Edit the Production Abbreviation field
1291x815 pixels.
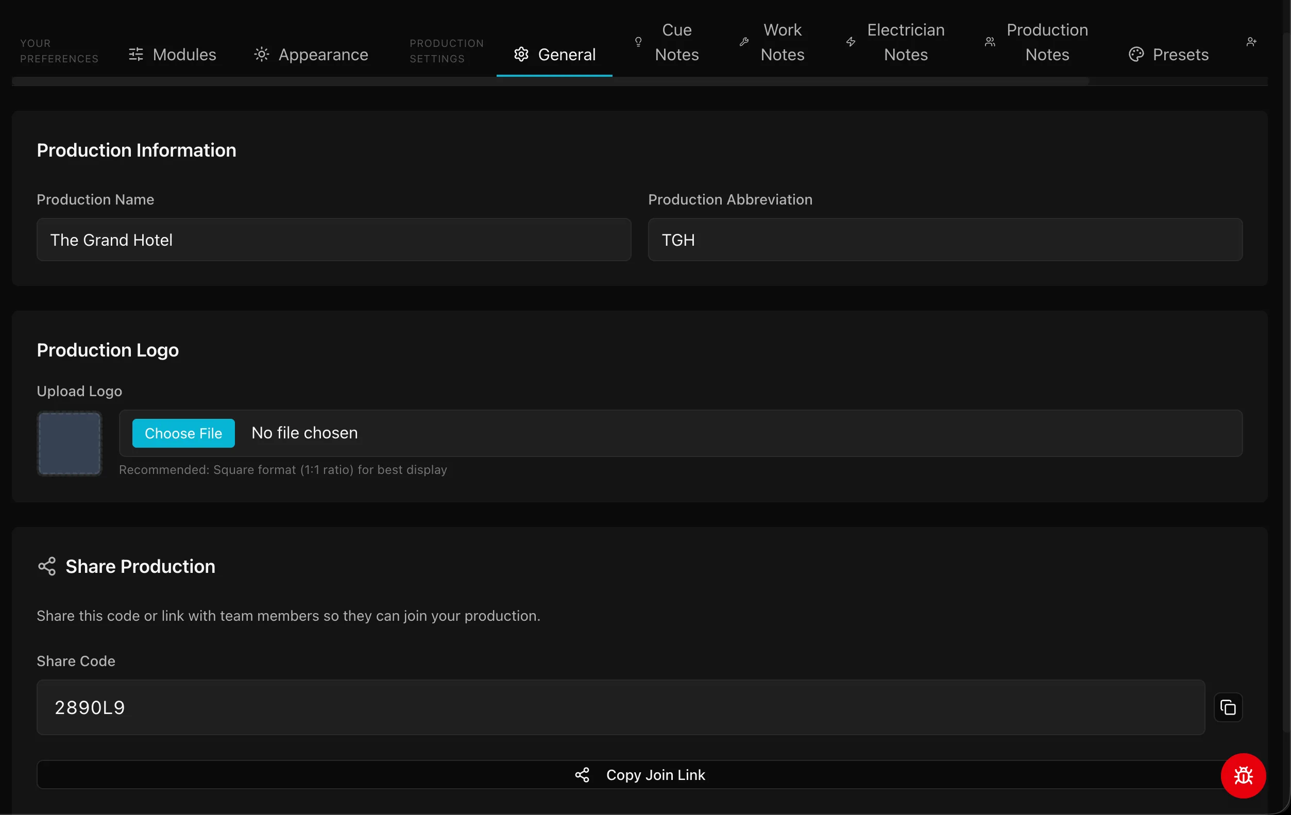click(x=945, y=240)
